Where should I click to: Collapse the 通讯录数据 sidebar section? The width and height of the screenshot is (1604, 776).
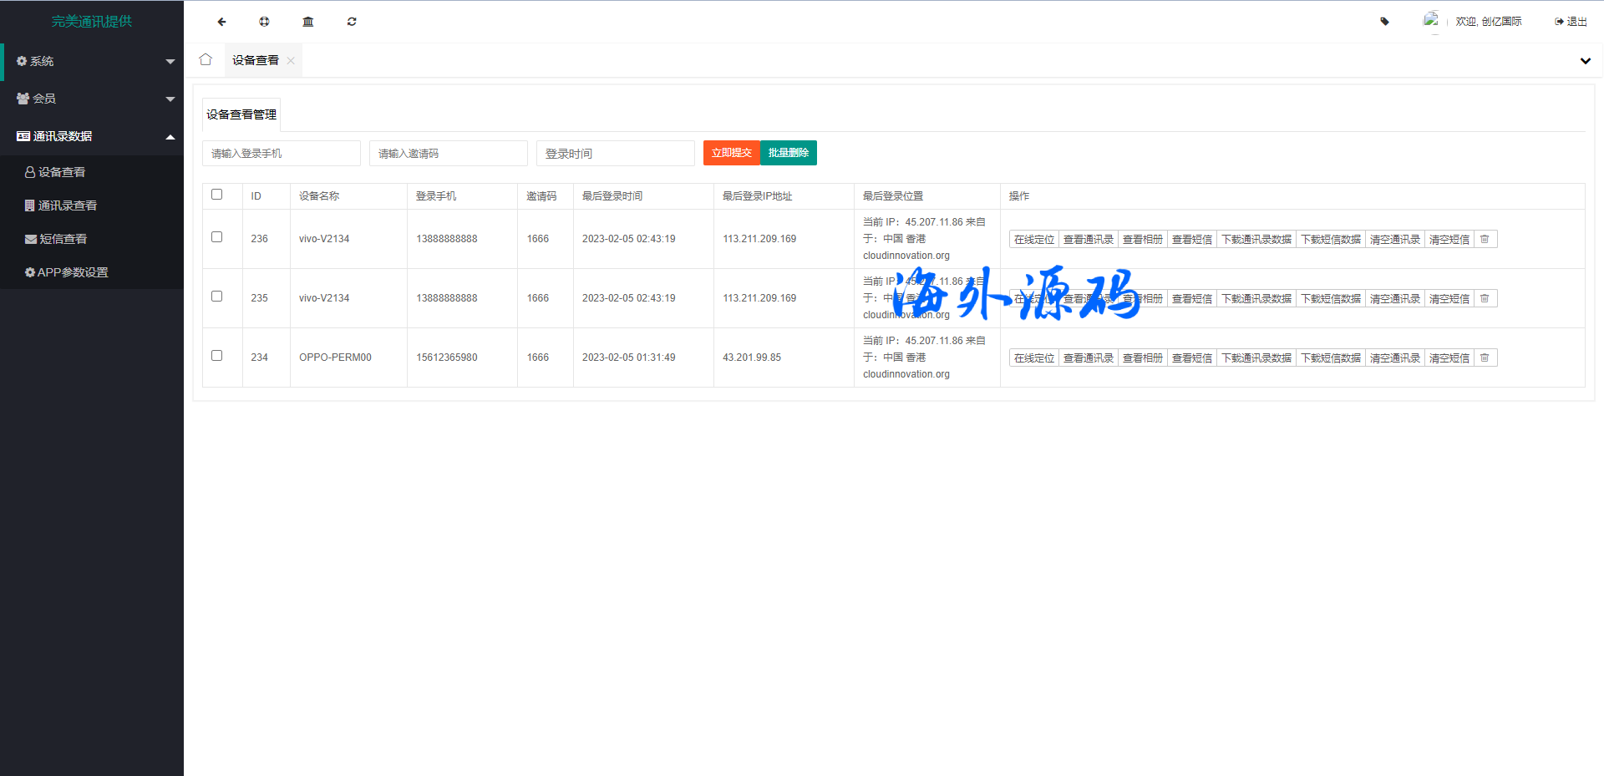point(92,136)
